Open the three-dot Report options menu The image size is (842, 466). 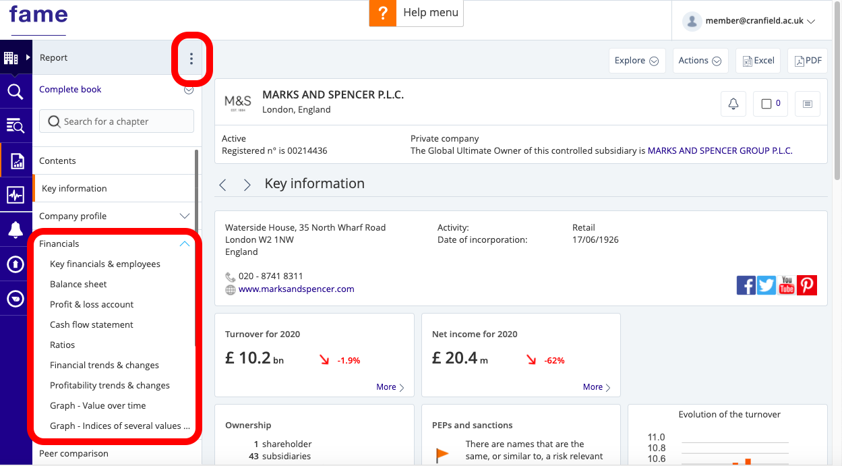point(191,59)
